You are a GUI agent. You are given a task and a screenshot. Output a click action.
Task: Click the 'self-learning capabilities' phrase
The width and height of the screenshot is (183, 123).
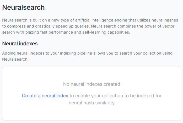(106, 32)
